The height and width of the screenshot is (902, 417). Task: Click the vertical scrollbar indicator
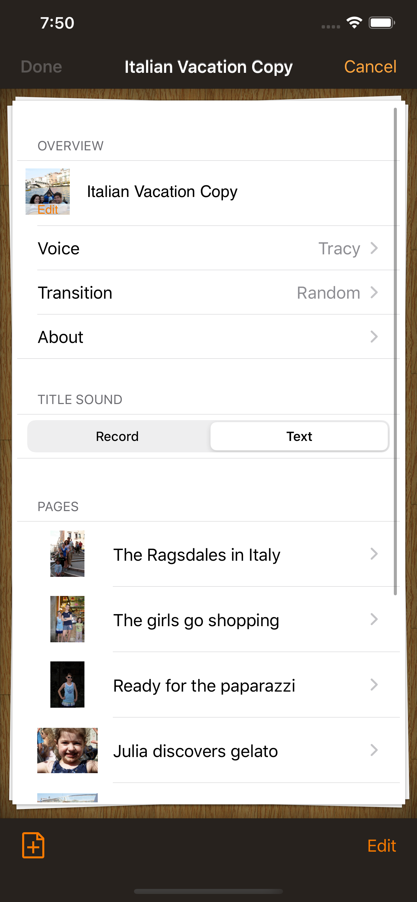(x=395, y=351)
